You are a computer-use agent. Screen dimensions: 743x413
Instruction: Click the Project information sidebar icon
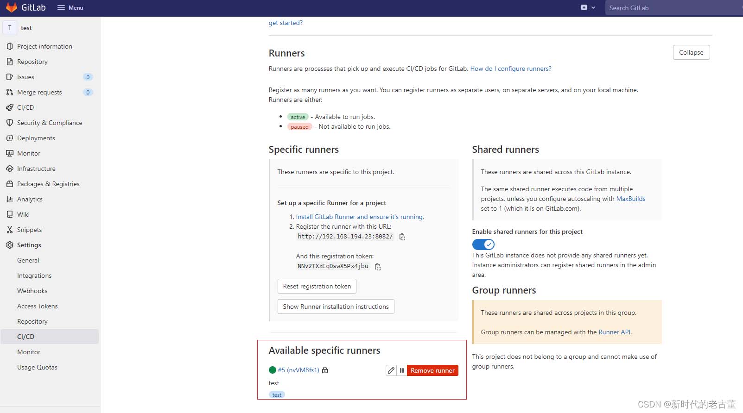(10, 46)
